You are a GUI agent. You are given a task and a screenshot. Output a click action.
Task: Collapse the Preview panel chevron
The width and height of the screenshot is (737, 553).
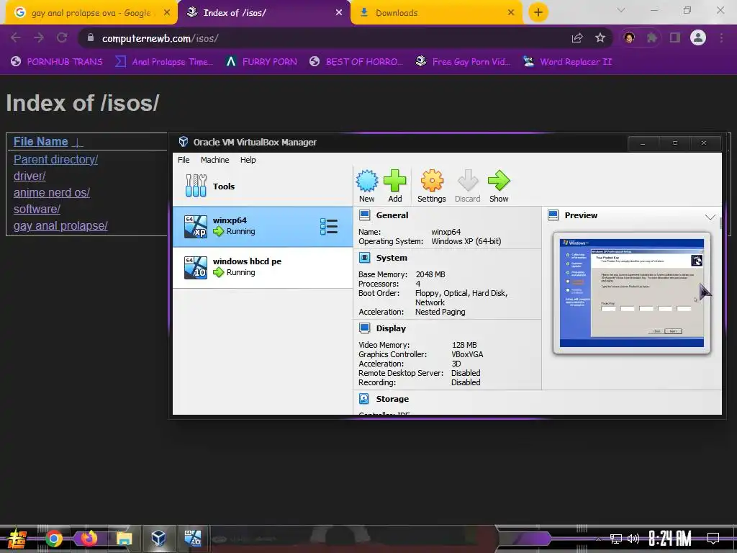tap(710, 216)
